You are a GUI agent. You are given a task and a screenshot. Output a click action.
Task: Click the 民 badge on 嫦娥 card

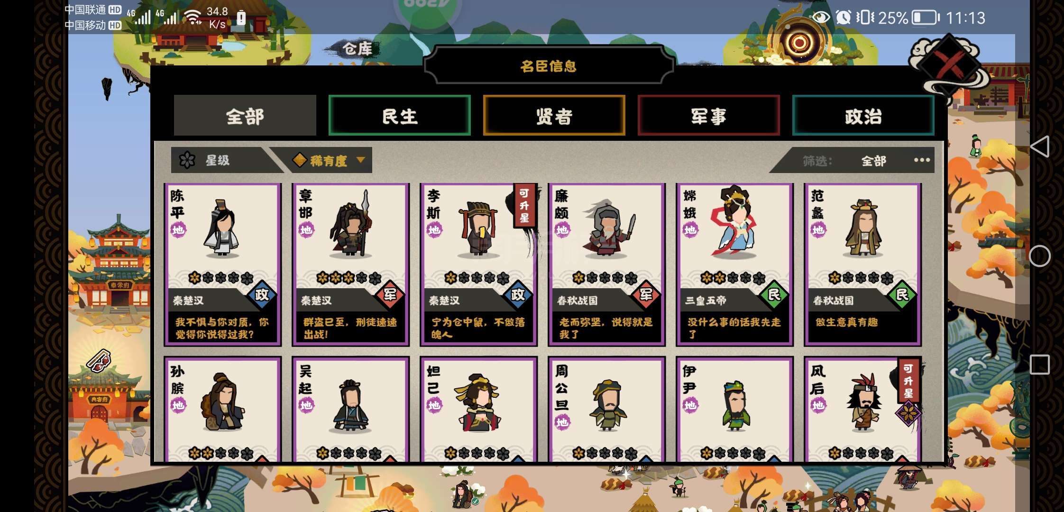(774, 295)
